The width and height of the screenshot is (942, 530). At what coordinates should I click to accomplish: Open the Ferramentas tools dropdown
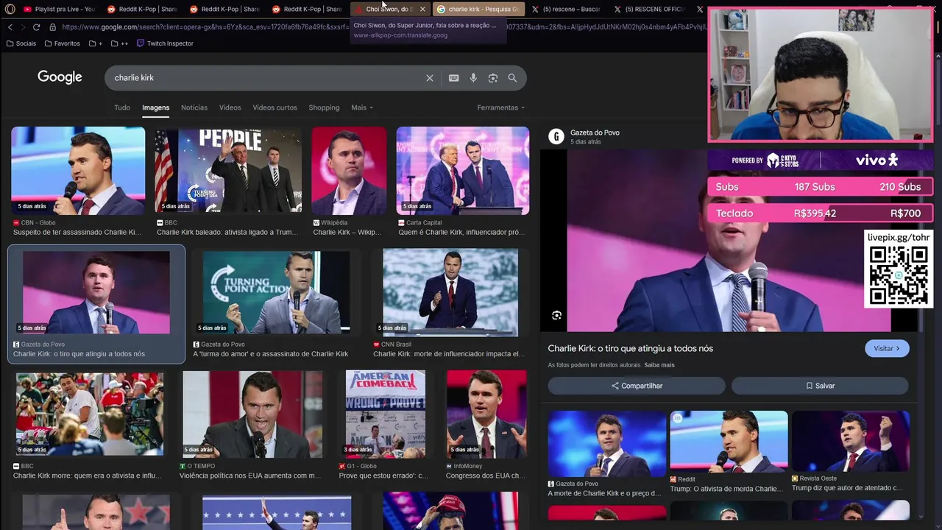click(501, 107)
